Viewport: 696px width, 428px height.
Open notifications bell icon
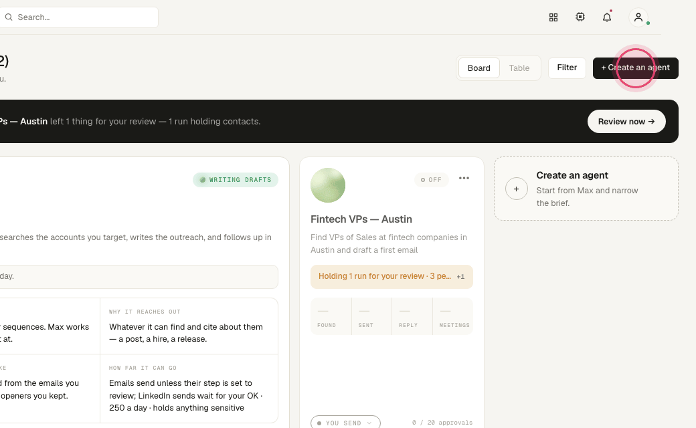pos(607,17)
